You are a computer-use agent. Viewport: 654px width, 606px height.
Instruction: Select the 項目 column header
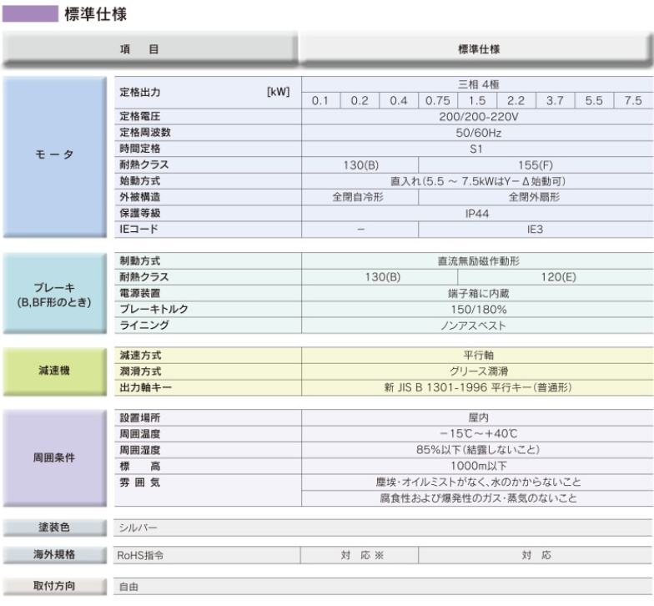149,49
